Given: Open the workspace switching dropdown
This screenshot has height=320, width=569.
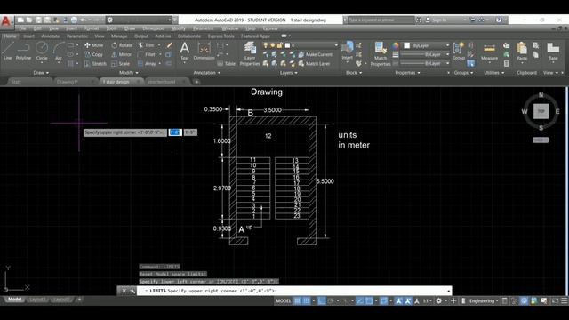Looking at the screenshot, I should pyautogui.click(x=441, y=300).
